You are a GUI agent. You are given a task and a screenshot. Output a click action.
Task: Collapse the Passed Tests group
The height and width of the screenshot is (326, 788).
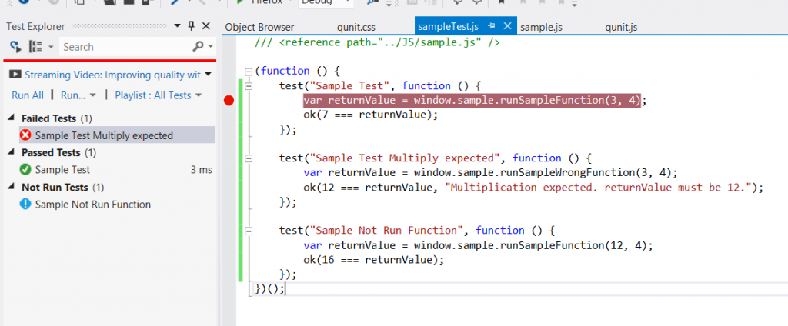pyautogui.click(x=12, y=152)
